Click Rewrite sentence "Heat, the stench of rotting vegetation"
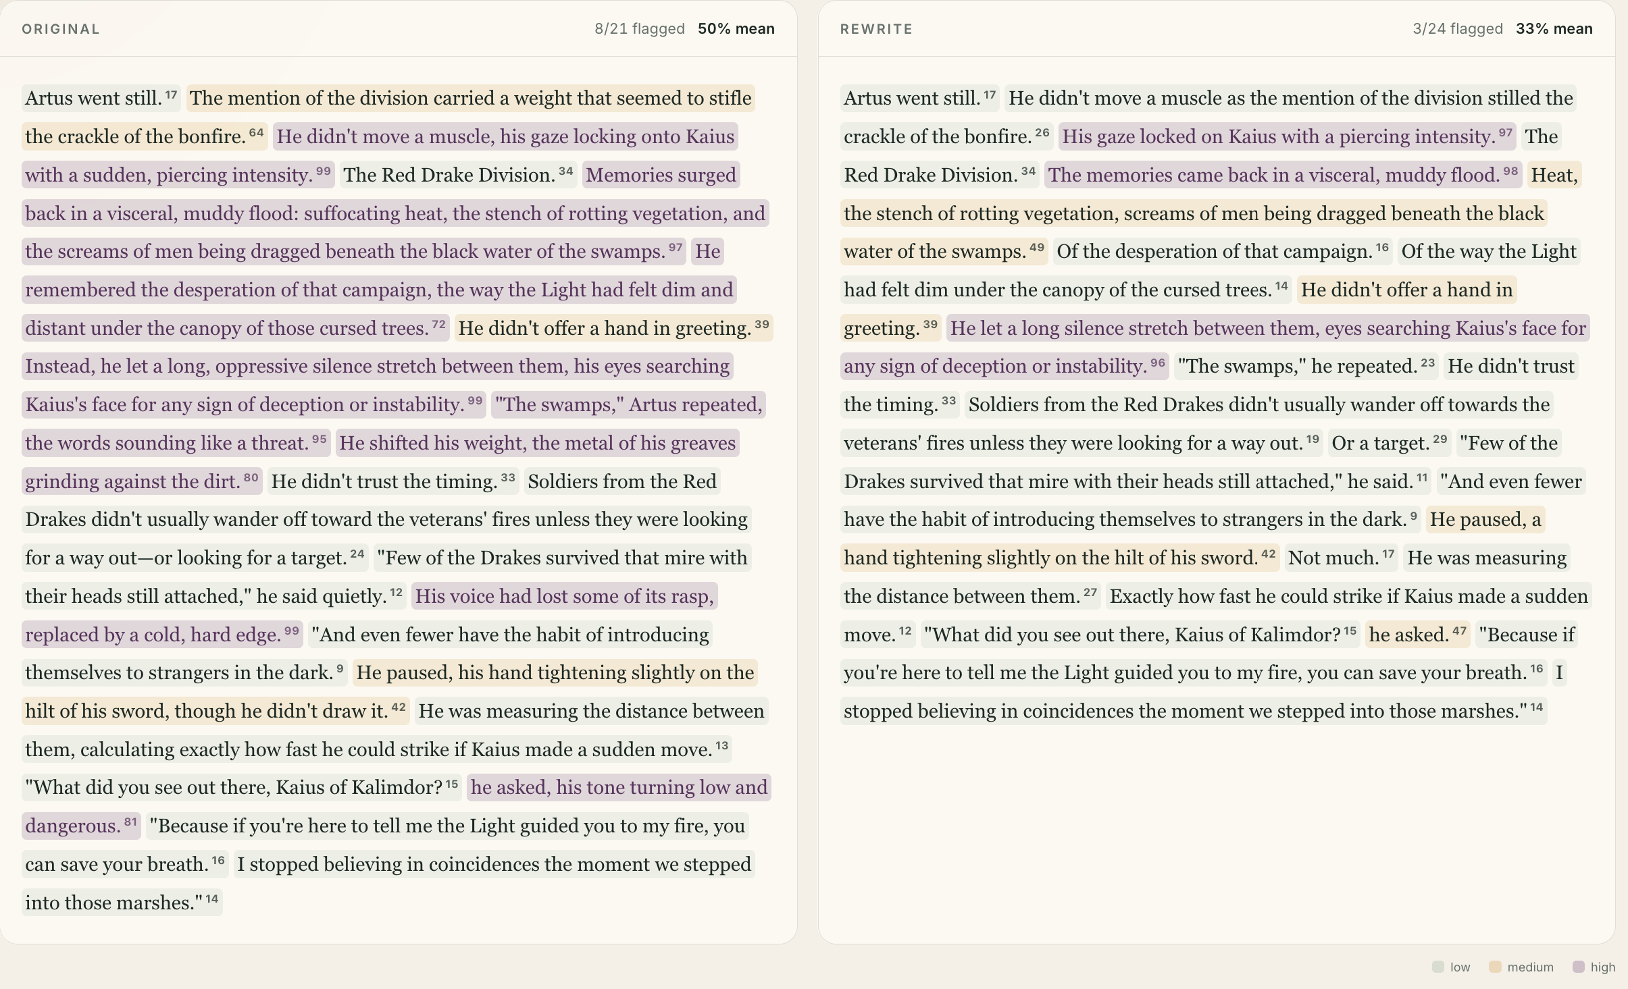The width and height of the screenshot is (1628, 989). (1194, 214)
